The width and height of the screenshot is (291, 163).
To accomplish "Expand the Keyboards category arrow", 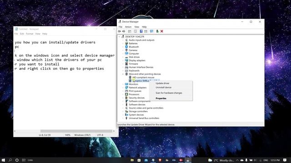I will coord(123,71).
